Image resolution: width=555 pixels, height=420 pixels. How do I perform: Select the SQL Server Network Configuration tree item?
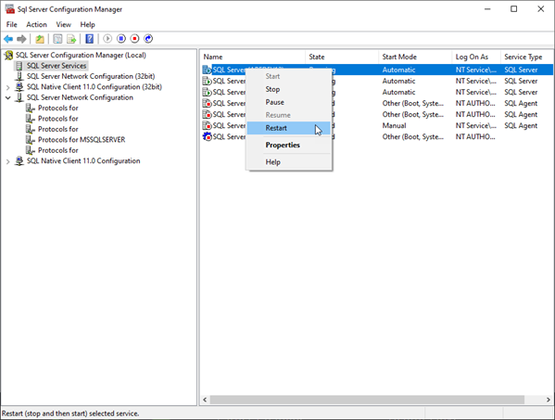pos(80,97)
